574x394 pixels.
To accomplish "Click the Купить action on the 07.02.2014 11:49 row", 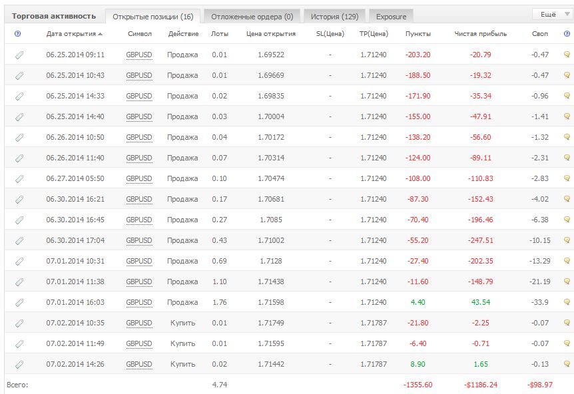I will (182, 343).
